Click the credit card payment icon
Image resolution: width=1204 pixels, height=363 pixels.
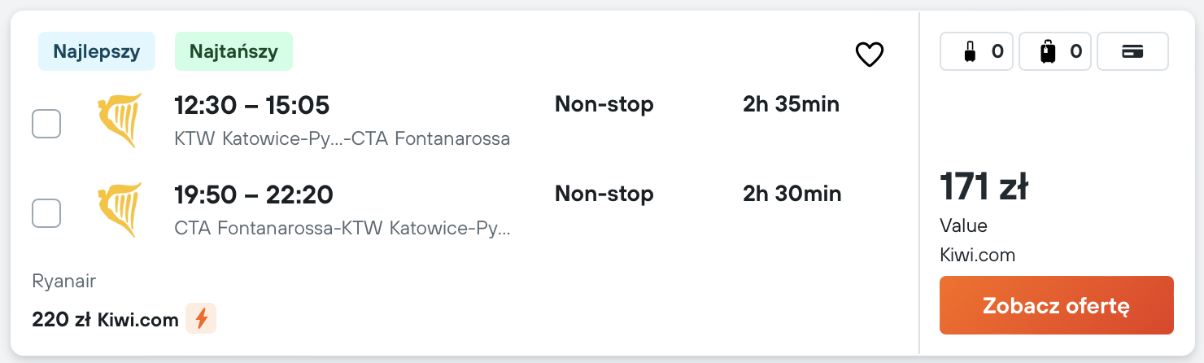point(1132,52)
